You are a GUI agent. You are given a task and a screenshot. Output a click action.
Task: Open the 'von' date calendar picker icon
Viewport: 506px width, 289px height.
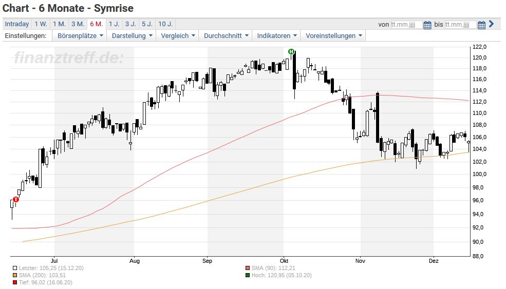pos(427,25)
